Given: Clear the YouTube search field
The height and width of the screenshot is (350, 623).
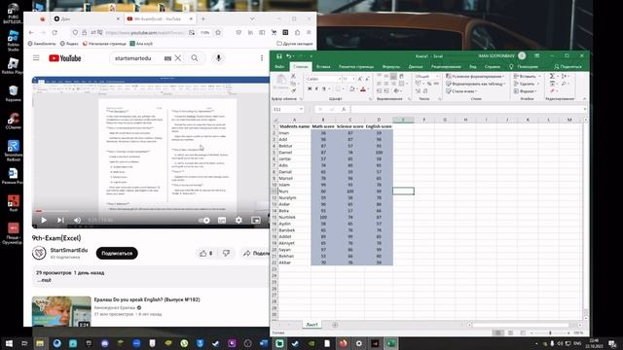Looking at the screenshot, I should click(178, 58).
